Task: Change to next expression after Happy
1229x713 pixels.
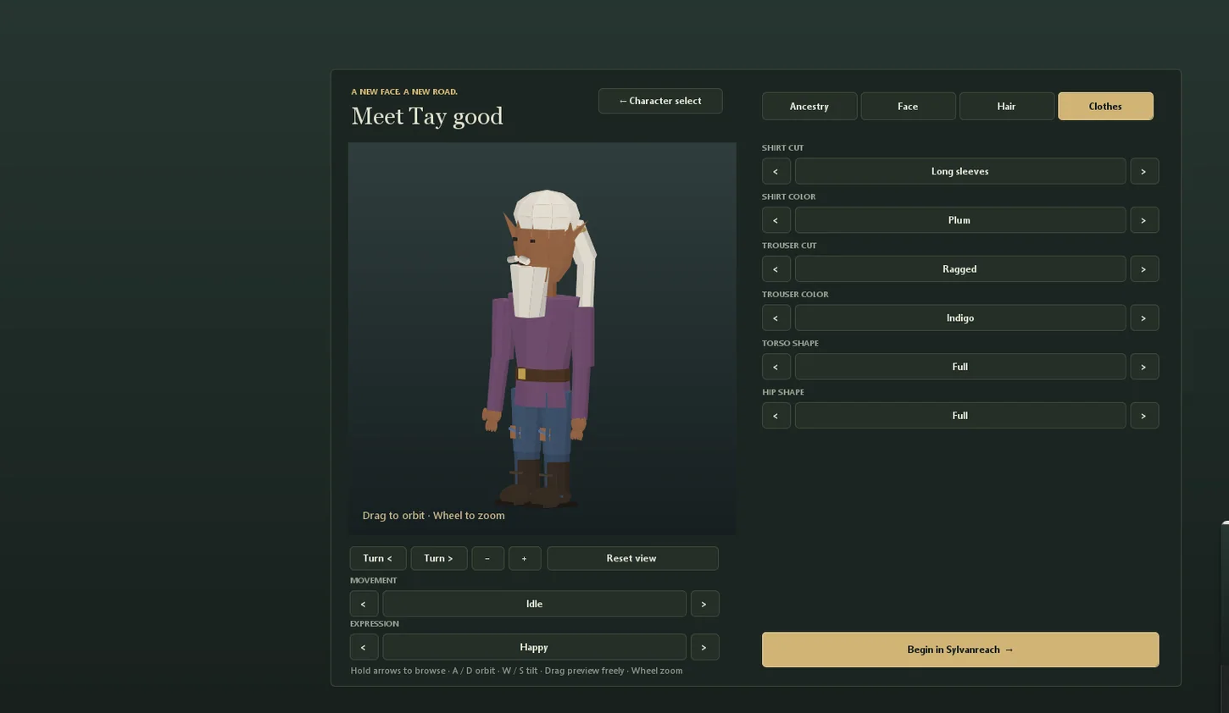Action: 704,647
